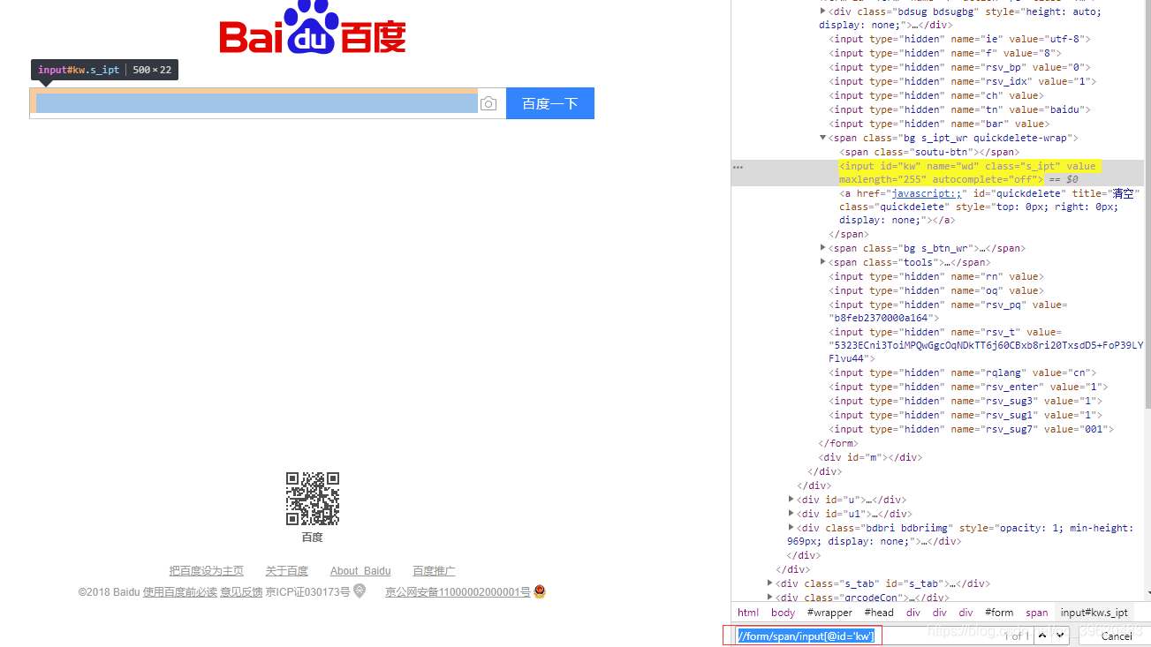
Task: Click the police badge icon beside 京公网安备
Action: pos(540,591)
